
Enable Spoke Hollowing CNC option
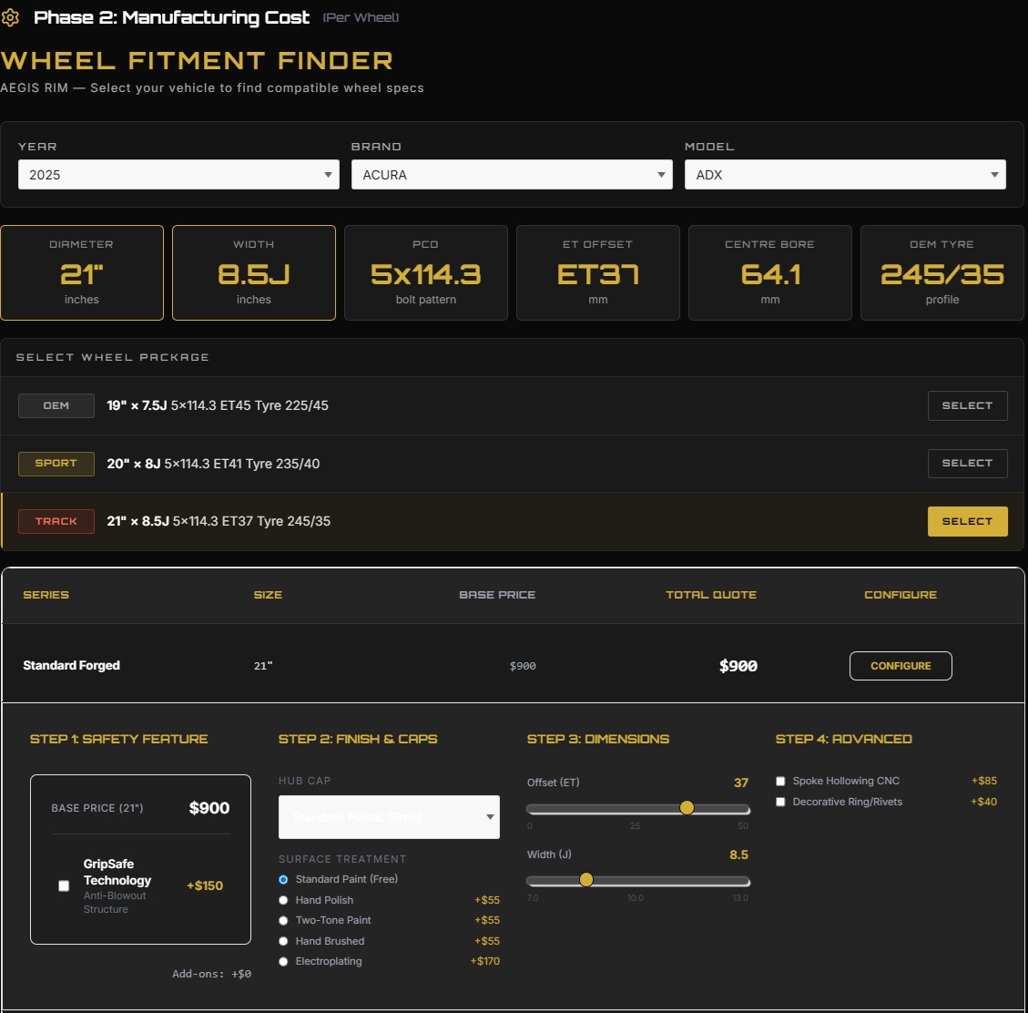point(780,781)
